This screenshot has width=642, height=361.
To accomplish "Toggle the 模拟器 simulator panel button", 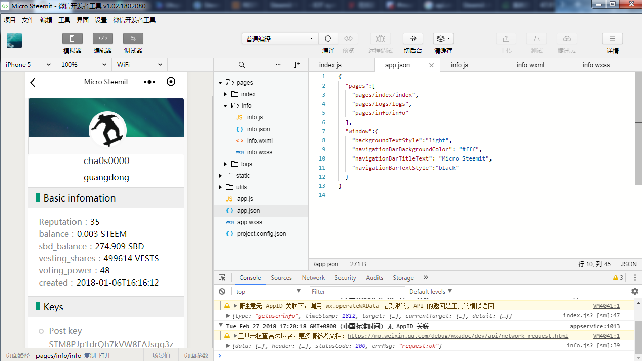I will [72, 38].
